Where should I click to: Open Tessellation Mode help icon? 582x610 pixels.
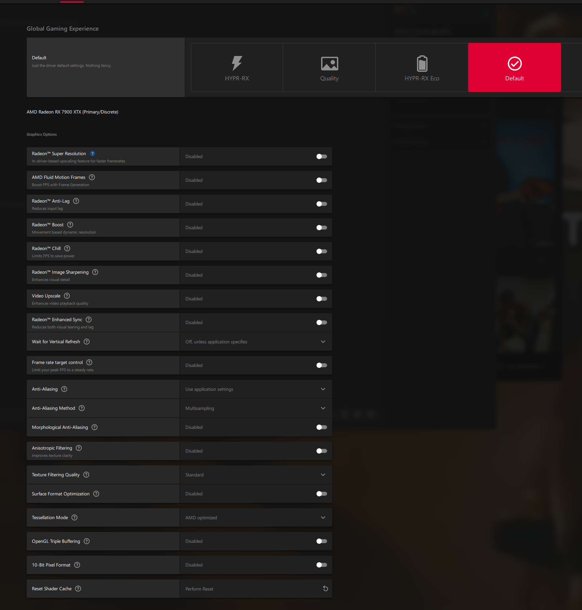coord(74,517)
